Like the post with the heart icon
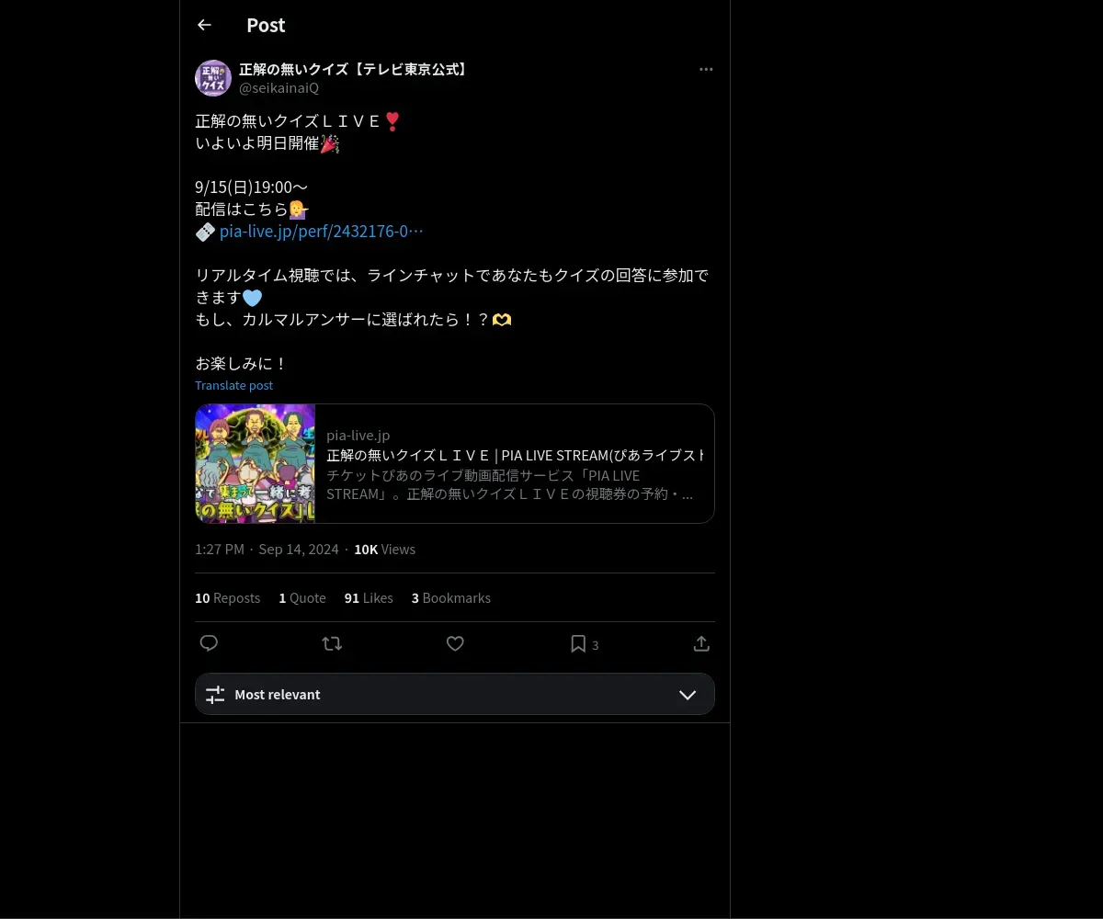The image size is (1103, 919). pos(455,643)
